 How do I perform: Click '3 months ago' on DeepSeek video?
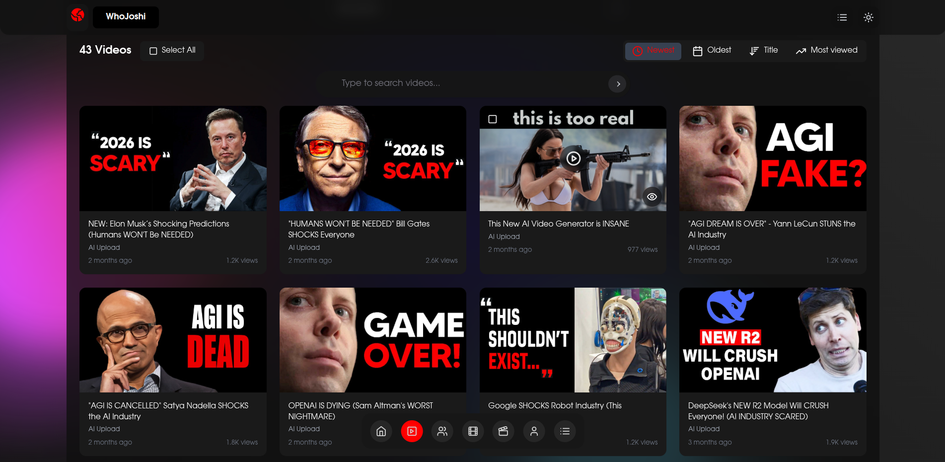coord(710,443)
